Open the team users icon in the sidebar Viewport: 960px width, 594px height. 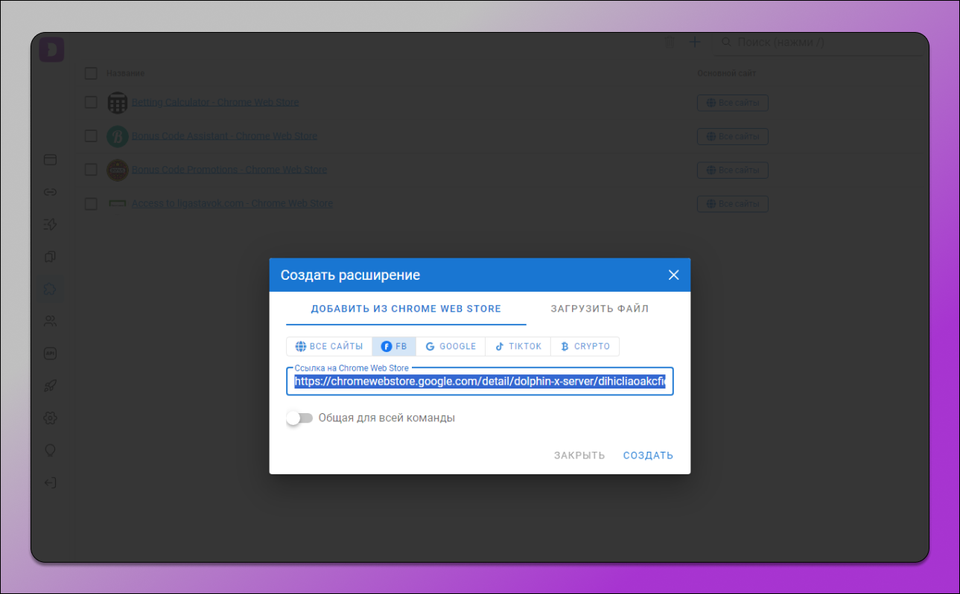click(51, 322)
